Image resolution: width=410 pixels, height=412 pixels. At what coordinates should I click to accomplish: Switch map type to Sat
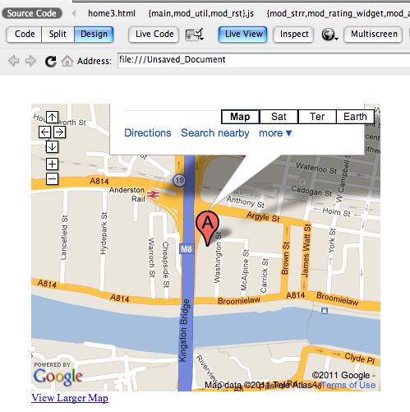279,117
